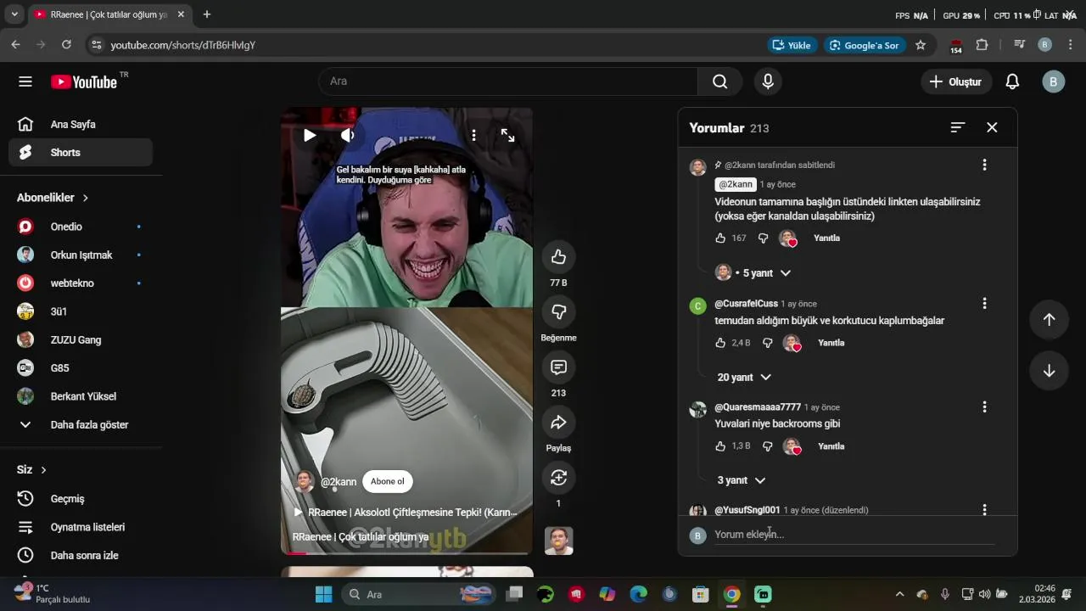Screen dimensions: 1086x611
Task: Open options for @YusufSngl001 comment
Action: pos(984,509)
